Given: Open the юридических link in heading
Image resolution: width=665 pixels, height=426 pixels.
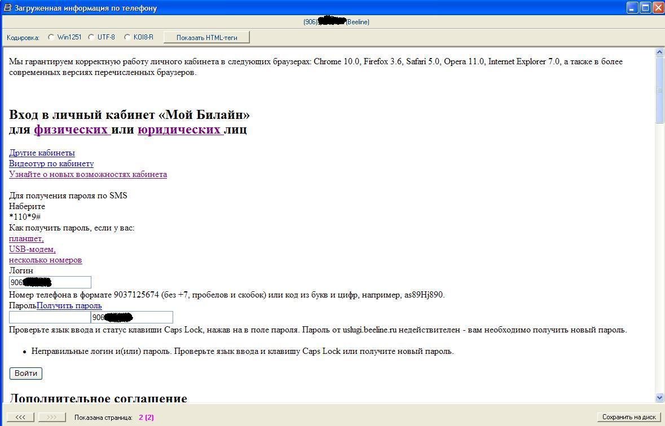Looking at the screenshot, I should click(x=180, y=129).
